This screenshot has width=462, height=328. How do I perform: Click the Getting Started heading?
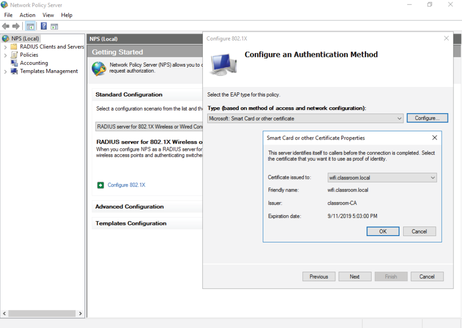click(117, 52)
